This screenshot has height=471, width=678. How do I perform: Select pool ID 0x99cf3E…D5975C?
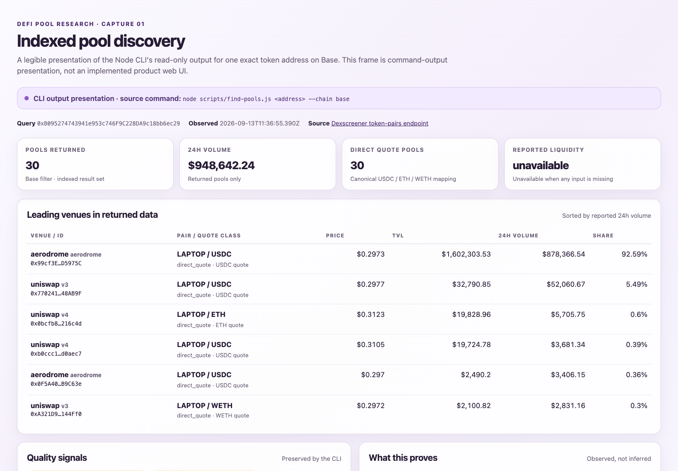[56, 263]
